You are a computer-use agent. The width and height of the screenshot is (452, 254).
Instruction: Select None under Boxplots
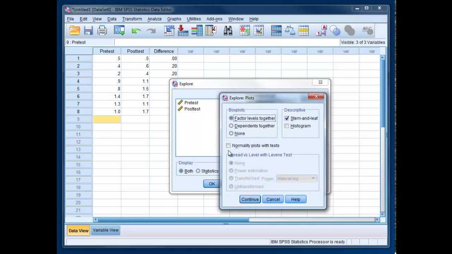237,133
